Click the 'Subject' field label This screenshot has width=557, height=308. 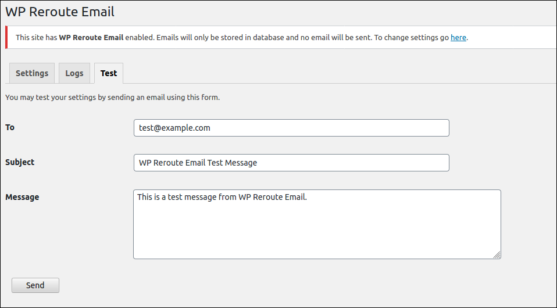pos(20,162)
